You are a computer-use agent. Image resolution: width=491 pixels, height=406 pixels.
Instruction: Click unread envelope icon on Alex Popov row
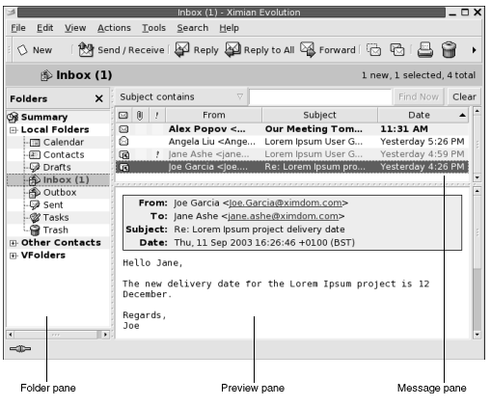coord(123,129)
